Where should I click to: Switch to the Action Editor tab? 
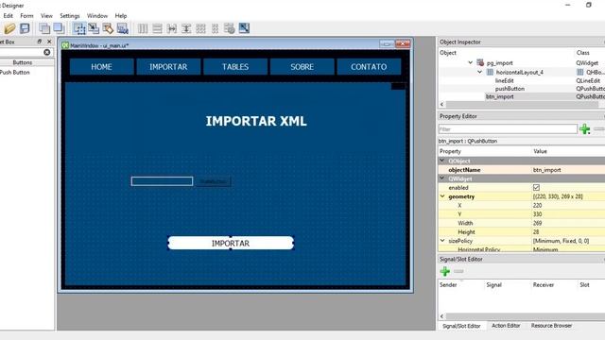(x=506, y=326)
